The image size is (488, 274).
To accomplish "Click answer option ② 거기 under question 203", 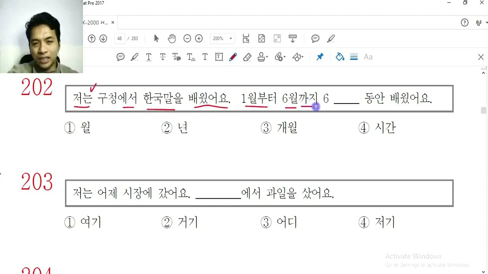I will coord(180,222).
